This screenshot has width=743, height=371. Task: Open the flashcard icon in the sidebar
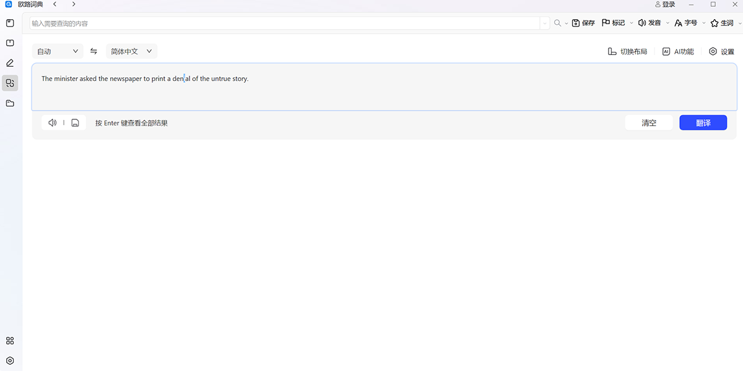tap(10, 43)
